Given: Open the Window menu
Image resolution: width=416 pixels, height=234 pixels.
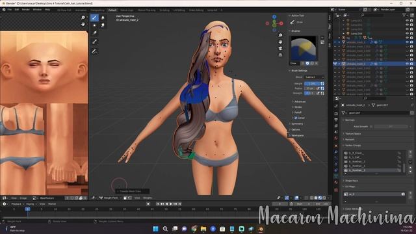Looking at the screenshot, I should [x=37, y=10].
